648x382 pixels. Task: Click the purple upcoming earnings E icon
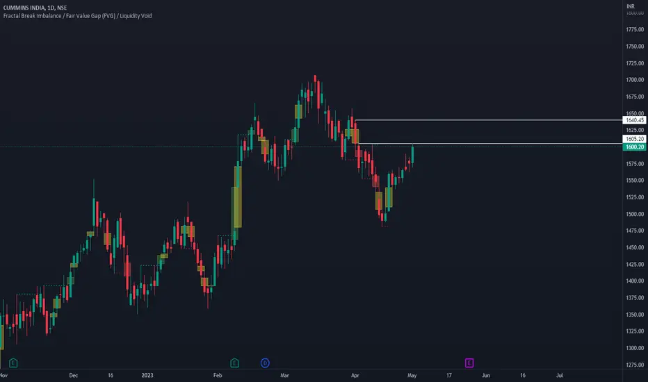coord(469,363)
